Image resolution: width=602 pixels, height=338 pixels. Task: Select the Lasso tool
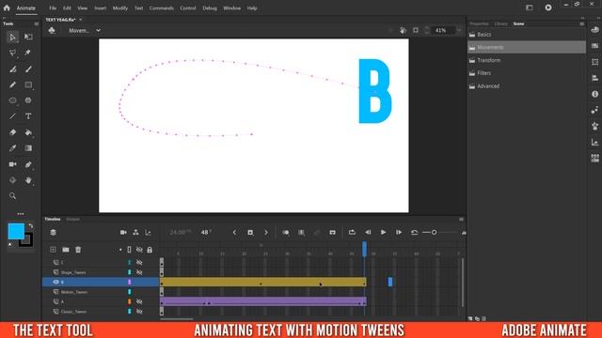12,53
